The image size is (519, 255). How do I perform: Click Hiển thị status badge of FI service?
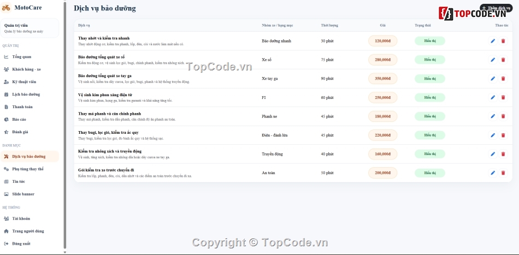(429, 98)
